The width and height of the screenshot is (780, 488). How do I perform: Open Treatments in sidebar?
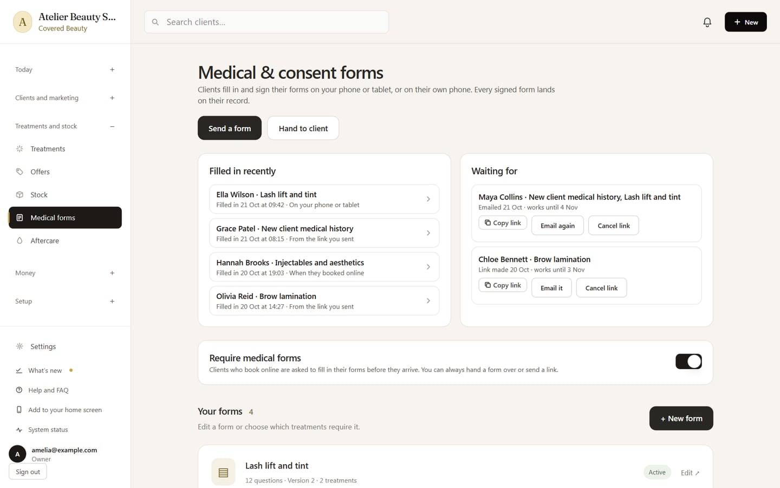point(65,149)
